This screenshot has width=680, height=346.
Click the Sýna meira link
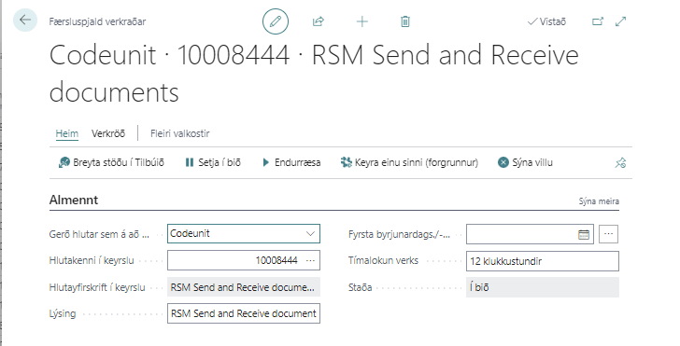click(599, 201)
